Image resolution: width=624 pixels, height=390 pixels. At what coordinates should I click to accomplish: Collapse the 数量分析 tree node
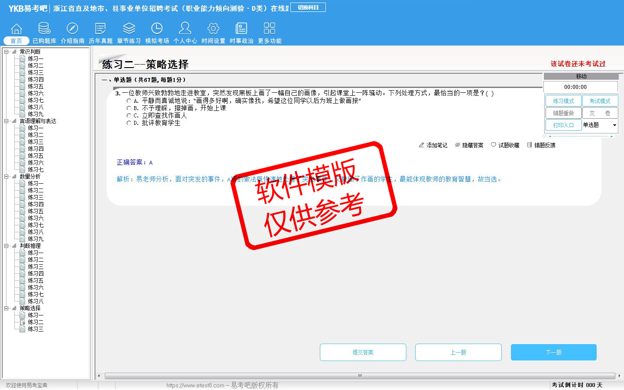pyautogui.click(x=6, y=176)
